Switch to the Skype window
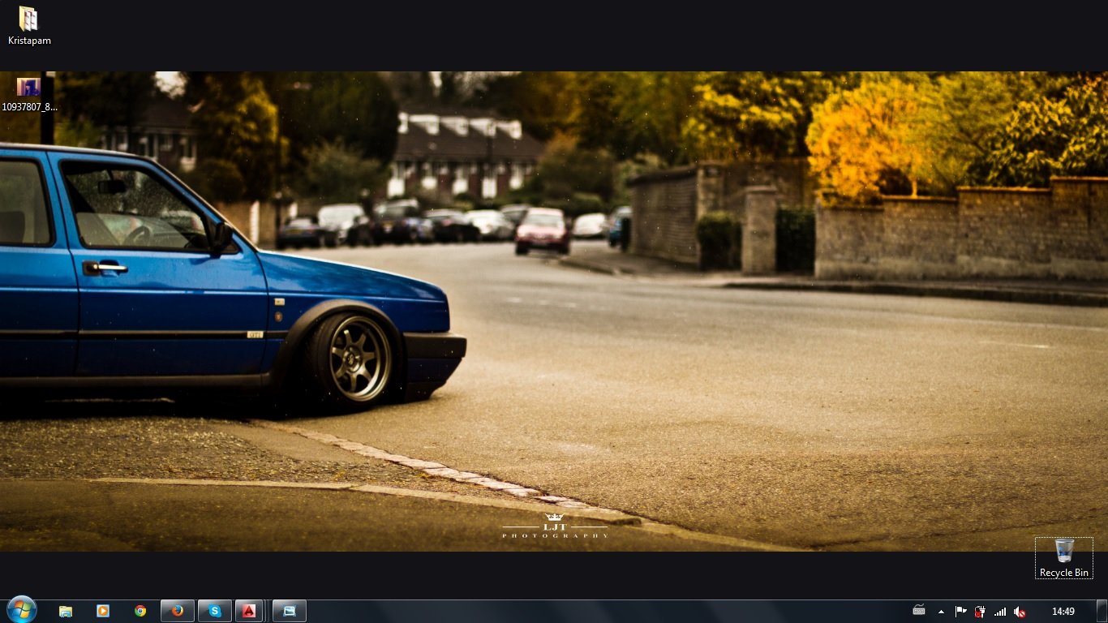This screenshot has width=1108, height=623. pos(215,611)
